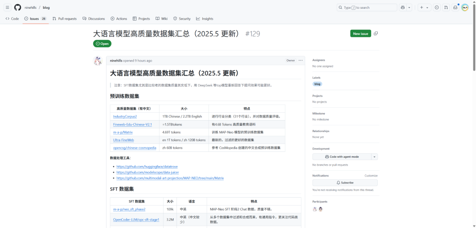476x228 pixels.
Task: Switch to the Issues tab
Action: coord(36,18)
